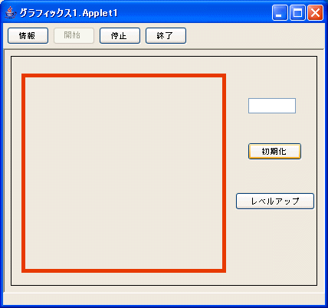The width and height of the screenshot is (328, 308).
Task: Click the status bar at window bottom
Action: (x=164, y=299)
